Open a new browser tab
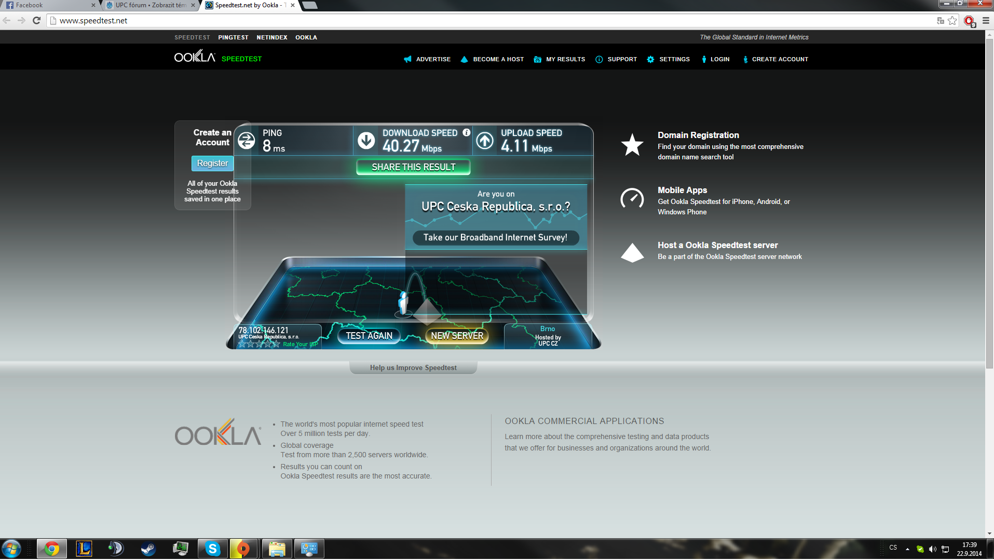The height and width of the screenshot is (560, 994). point(309,5)
